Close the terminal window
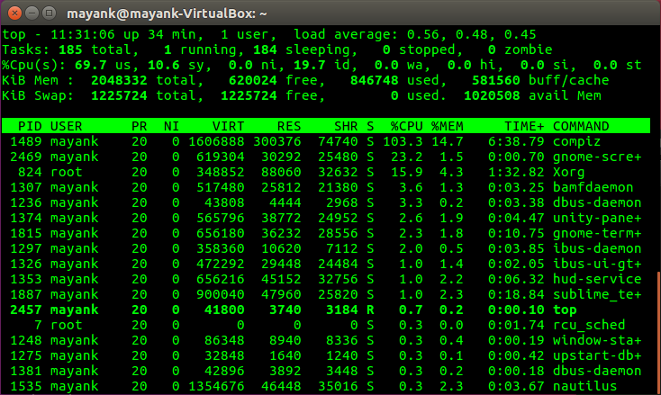Viewport: 661px width, 395px height. tap(14, 13)
